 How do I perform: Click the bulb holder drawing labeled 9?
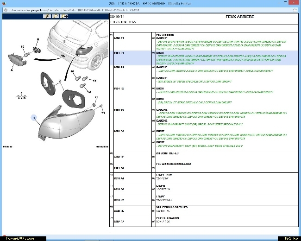[37, 50]
